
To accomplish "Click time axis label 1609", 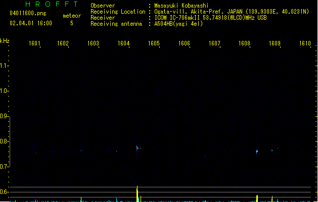I will coord(275,43).
